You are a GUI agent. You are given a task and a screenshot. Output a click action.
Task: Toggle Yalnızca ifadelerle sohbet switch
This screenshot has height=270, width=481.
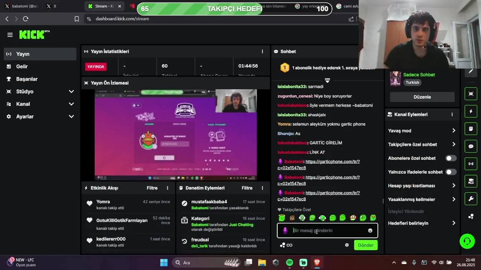pos(451,172)
